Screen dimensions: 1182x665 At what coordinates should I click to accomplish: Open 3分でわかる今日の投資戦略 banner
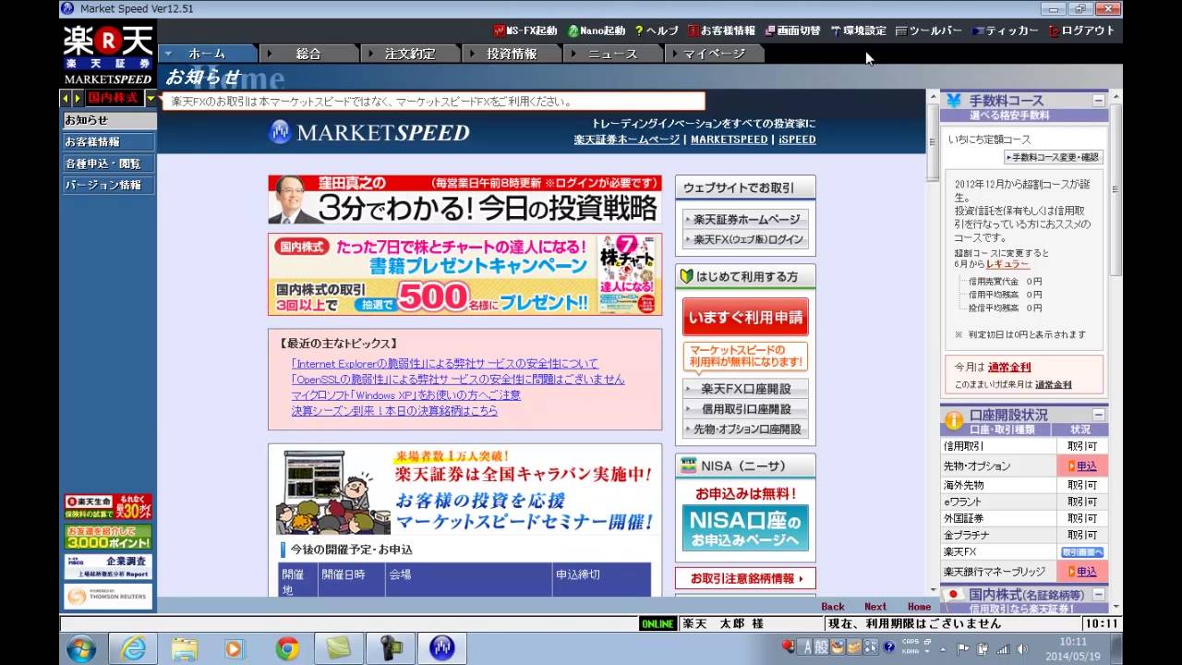point(464,199)
